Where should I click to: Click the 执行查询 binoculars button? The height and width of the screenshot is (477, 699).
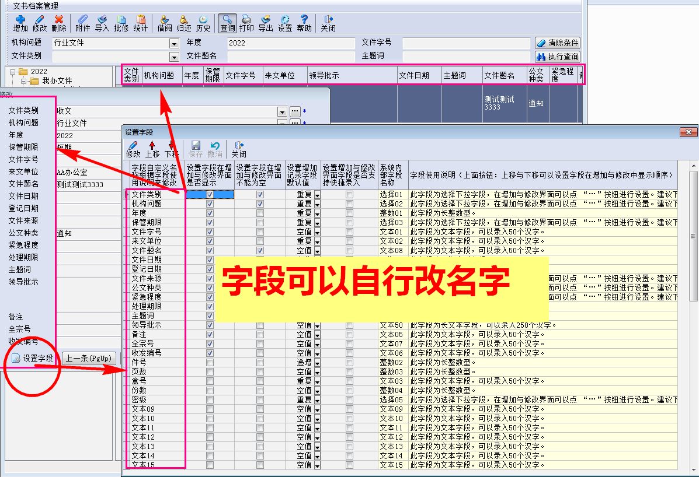click(x=558, y=57)
